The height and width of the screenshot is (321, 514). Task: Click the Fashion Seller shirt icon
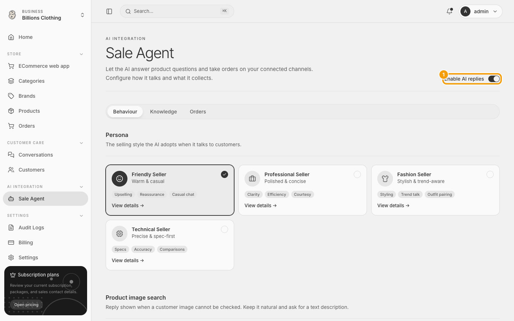[x=385, y=179]
